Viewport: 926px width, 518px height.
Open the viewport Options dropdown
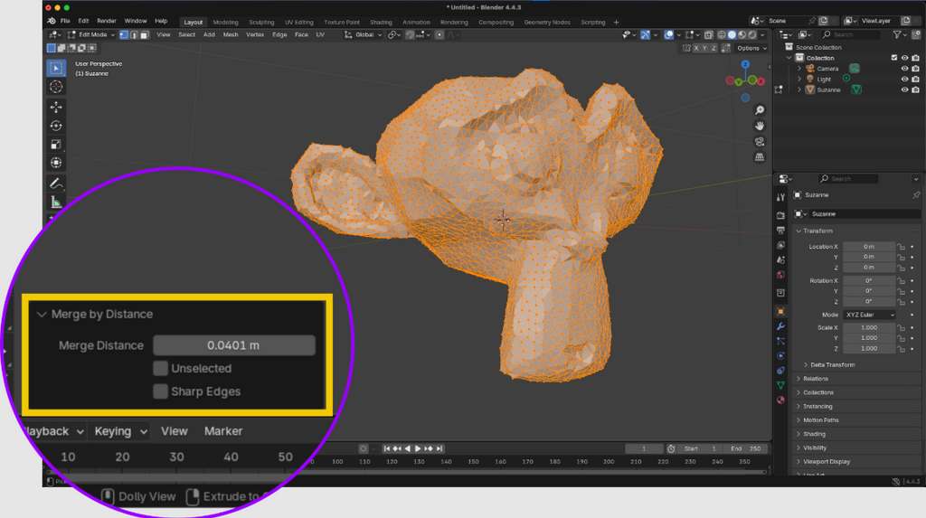751,48
